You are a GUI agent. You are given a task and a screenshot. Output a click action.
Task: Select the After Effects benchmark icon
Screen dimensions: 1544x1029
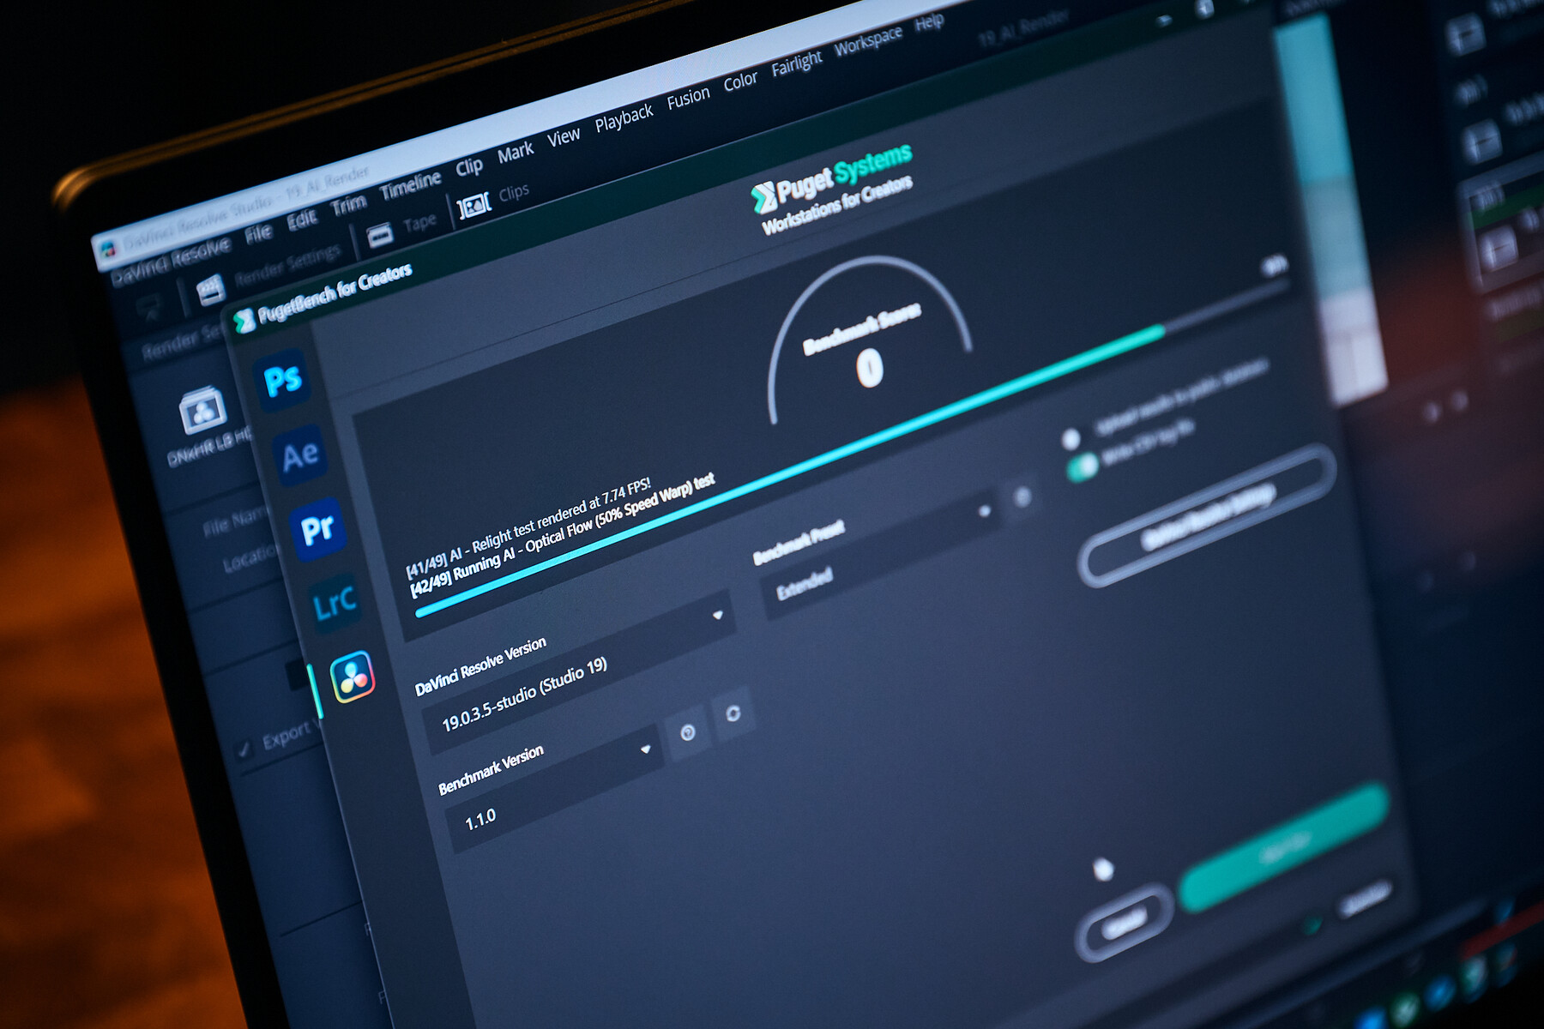point(299,455)
